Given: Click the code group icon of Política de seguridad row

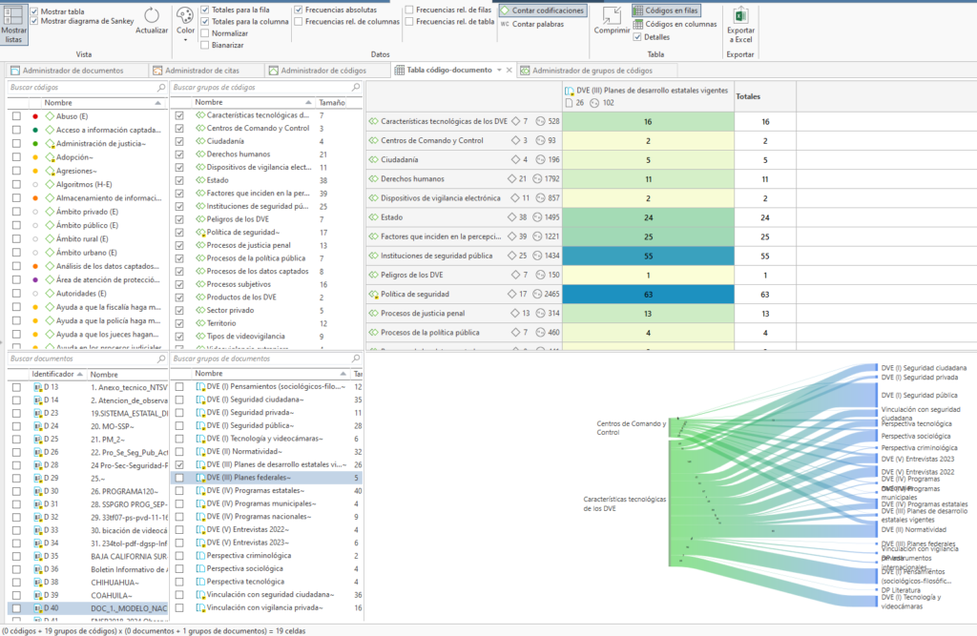Looking at the screenshot, I should click(373, 294).
